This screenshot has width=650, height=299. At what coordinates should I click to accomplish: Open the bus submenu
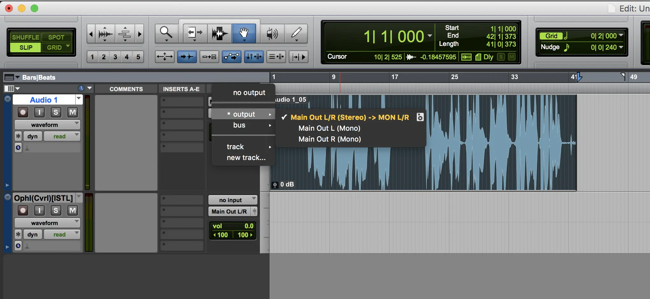coord(243,125)
